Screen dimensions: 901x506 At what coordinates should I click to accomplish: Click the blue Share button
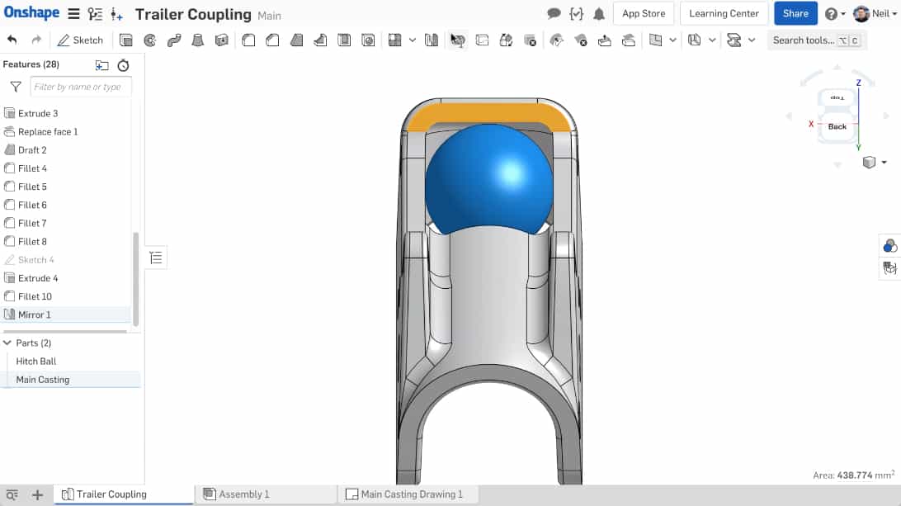click(795, 13)
